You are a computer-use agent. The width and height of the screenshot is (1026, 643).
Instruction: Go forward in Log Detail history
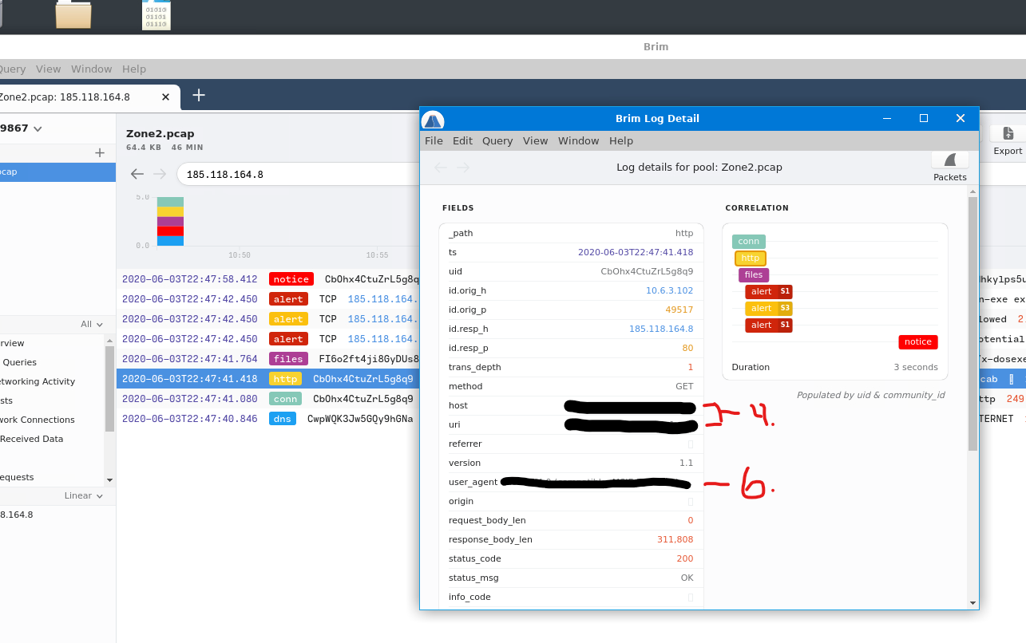(463, 168)
